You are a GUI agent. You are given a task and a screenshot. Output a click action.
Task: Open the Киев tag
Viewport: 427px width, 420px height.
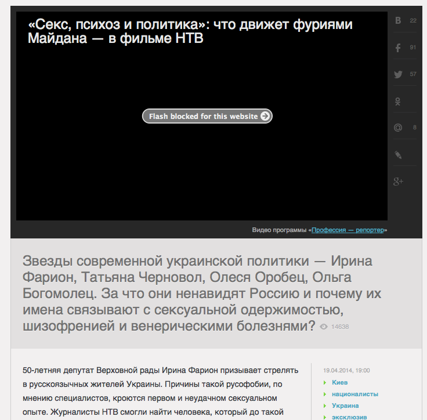(339, 382)
